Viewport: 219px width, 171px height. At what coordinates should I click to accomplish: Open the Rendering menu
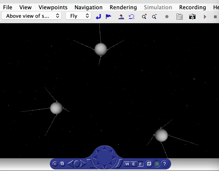(123, 7)
